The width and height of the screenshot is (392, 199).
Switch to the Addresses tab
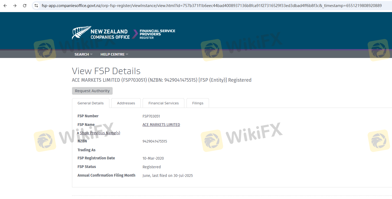pos(126,103)
